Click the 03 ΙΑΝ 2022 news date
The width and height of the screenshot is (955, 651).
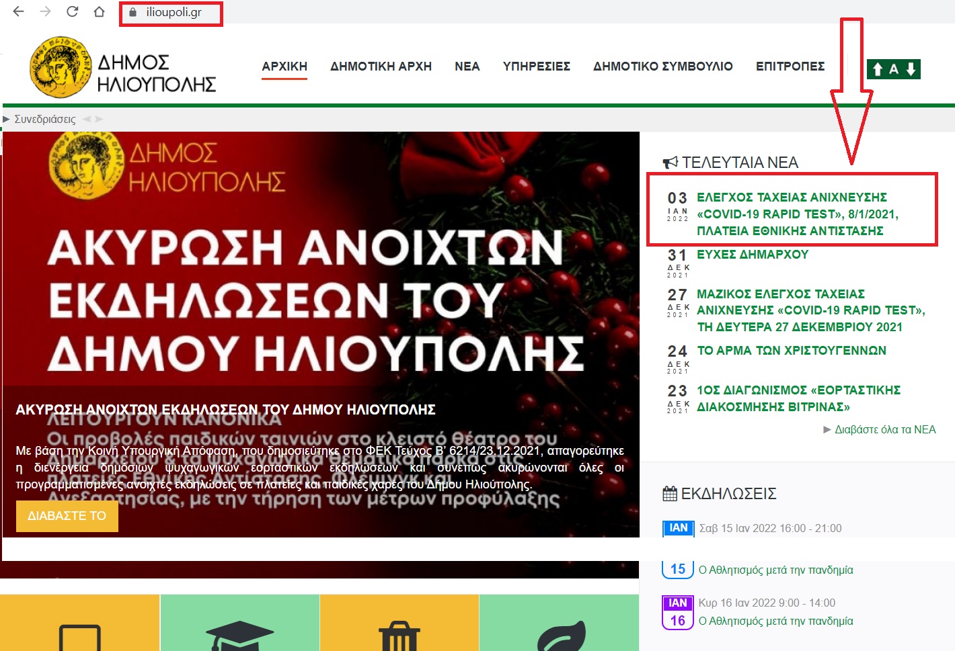click(677, 206)
